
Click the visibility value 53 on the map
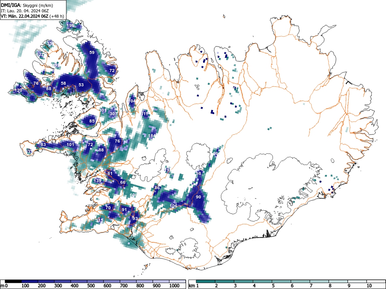tap(81, 85)
